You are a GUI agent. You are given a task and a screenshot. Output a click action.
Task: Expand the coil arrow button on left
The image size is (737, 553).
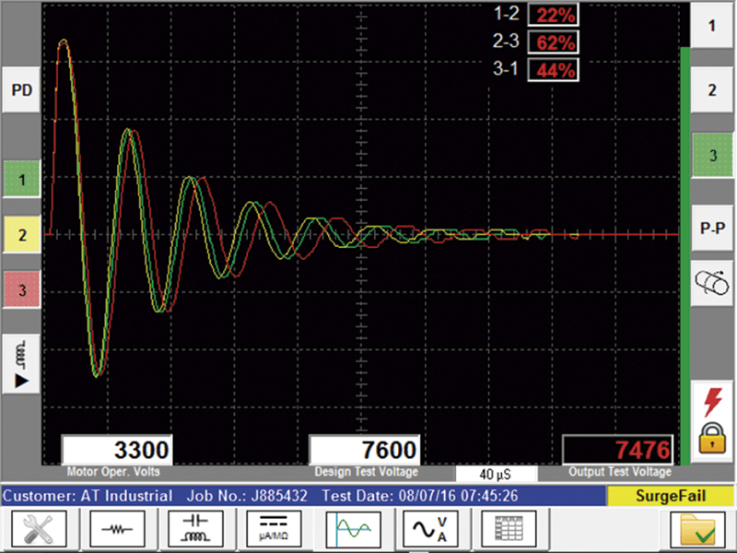pyautogui.click(x=20, y=362)
